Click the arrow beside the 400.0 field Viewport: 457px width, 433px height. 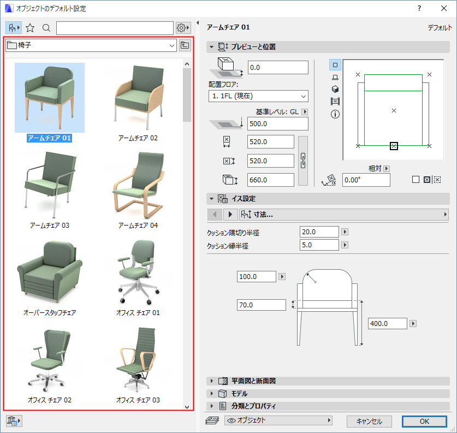pyautogui.click(x=413, y=323)
